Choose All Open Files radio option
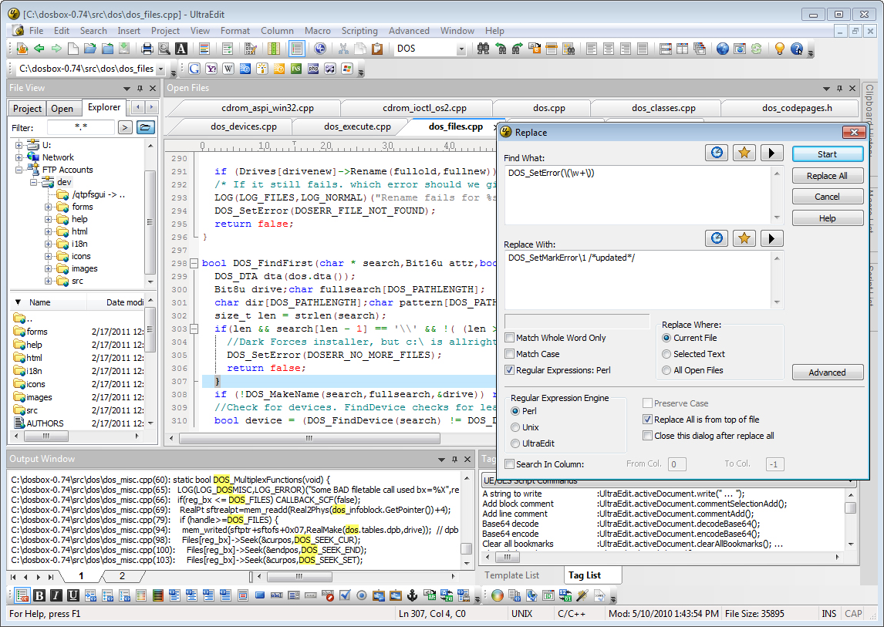The width and height of the screenshot is (884, 627). (666, 370)
